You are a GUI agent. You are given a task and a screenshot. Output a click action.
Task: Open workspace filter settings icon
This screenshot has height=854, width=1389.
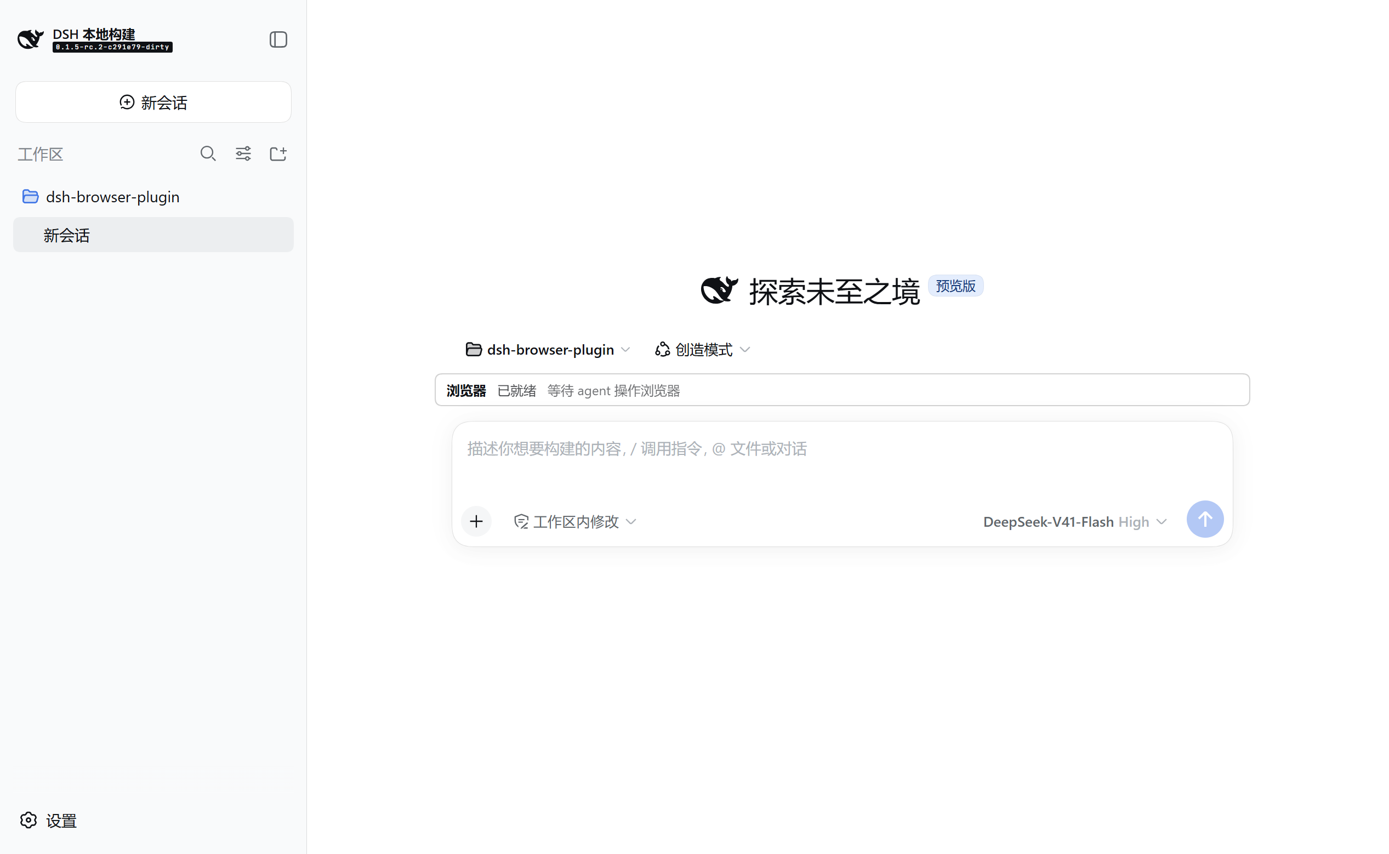click(243, 153)
